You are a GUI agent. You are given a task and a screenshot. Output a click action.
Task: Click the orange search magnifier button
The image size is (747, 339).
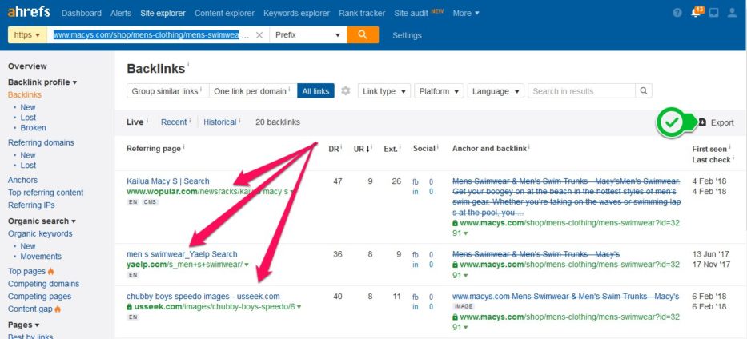click(363, 34)
